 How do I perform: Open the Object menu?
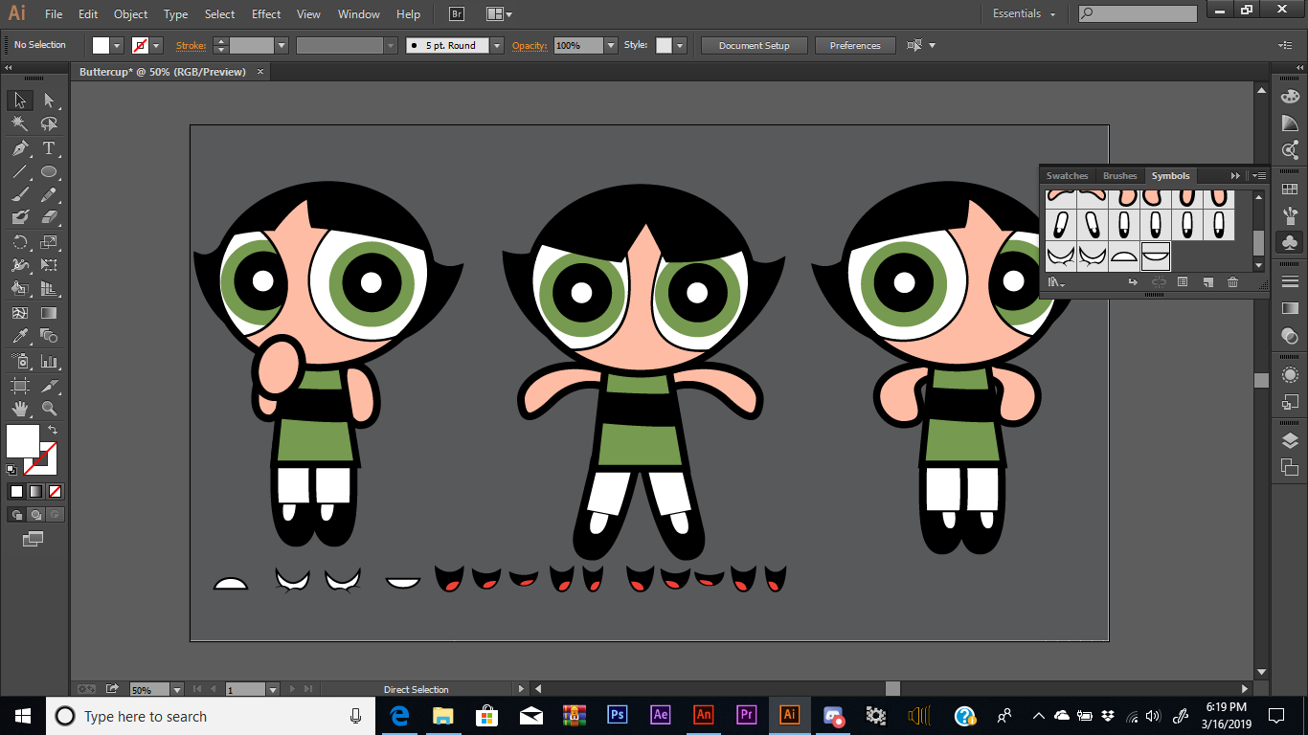130,14
